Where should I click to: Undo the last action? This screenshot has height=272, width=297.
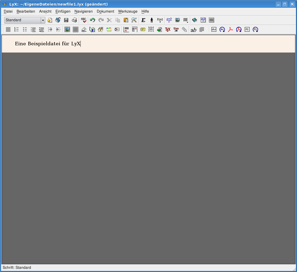(93, 20)
